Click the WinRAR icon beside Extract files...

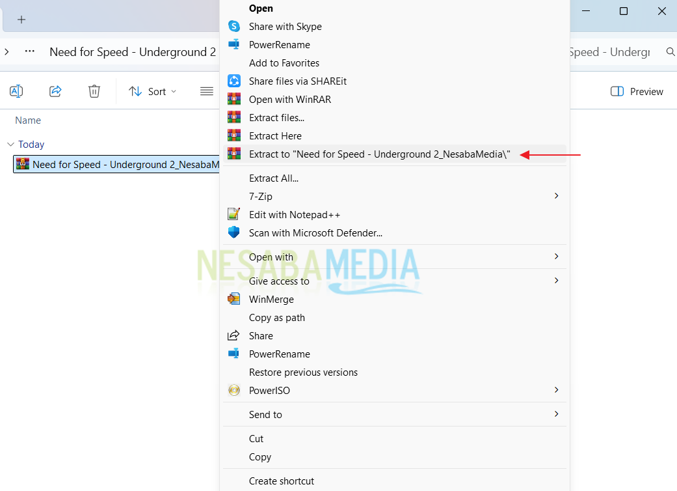(x=234, y=117)
